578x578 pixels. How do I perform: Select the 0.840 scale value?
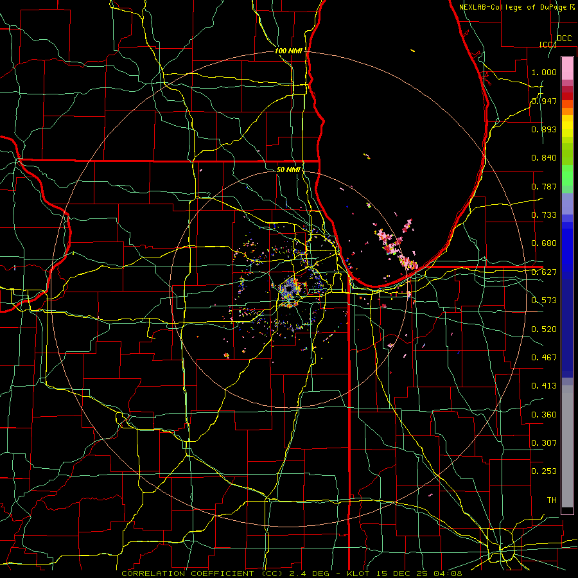coord(544,158)
